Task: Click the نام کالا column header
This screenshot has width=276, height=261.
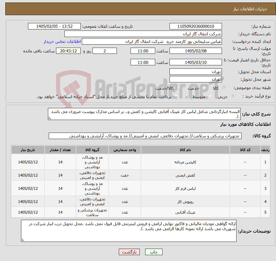Action: 185,150
